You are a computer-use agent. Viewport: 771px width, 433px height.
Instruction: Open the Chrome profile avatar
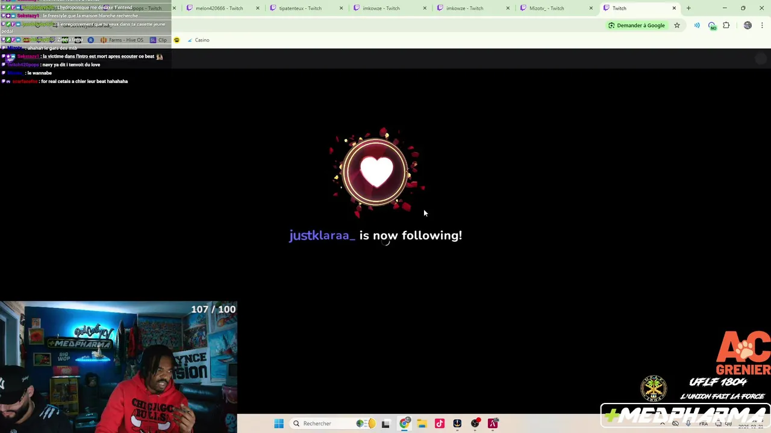coord(748,25)
